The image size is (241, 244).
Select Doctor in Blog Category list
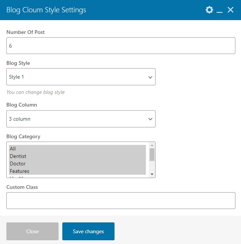point(78,164)
